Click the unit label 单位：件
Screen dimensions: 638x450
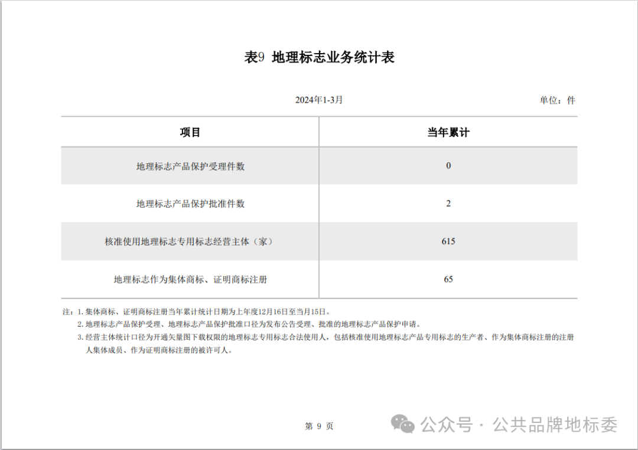coord(558,100)
